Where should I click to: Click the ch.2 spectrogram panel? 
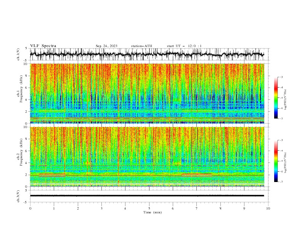[x=147, y=157]
